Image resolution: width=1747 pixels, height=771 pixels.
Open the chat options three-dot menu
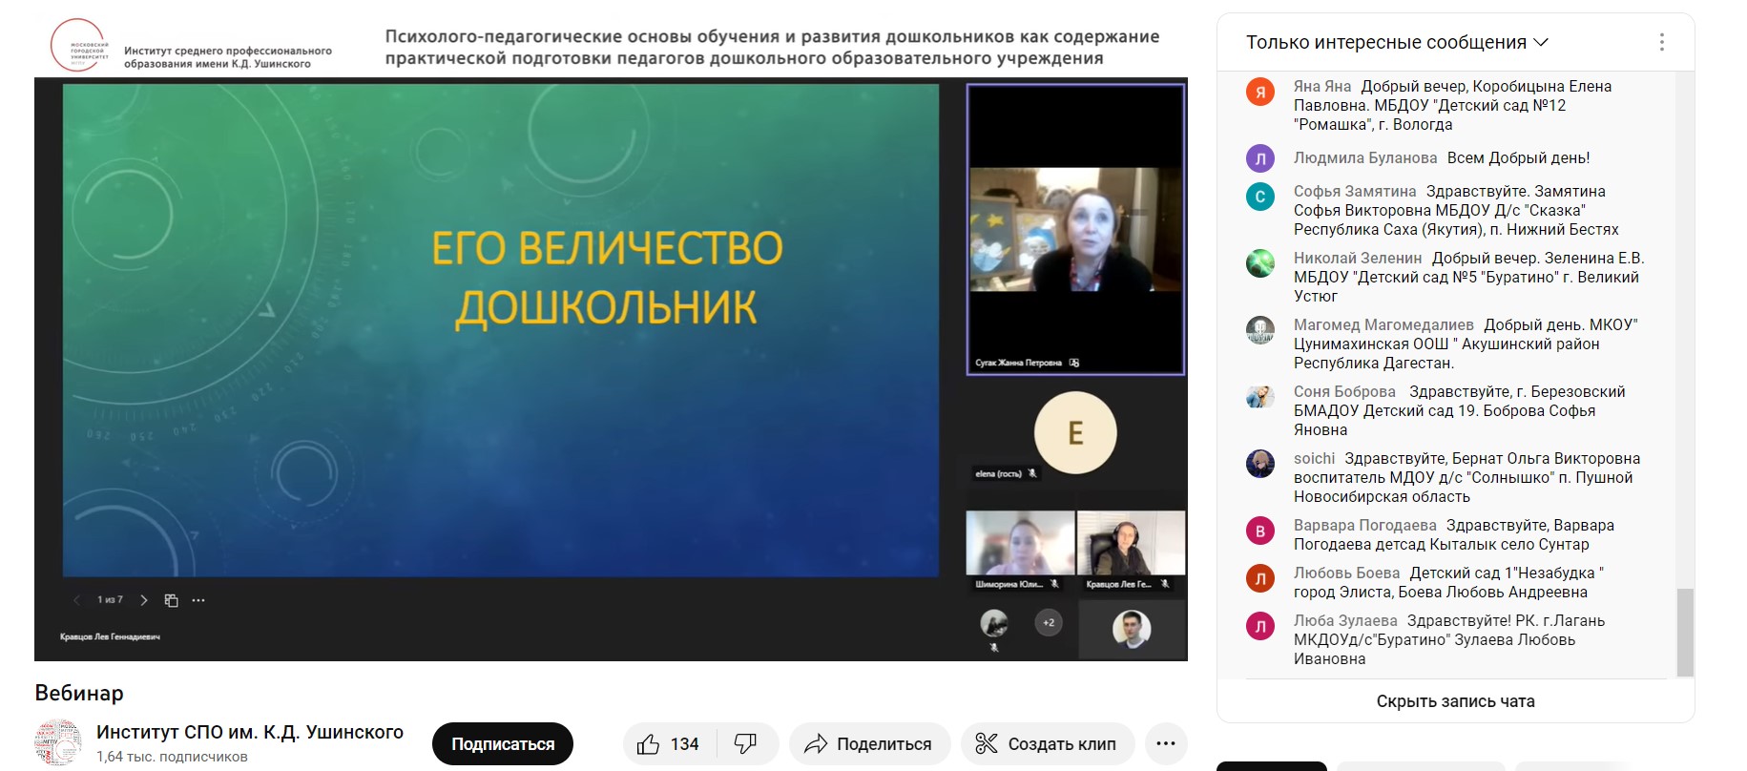(x=1661, y=42)
